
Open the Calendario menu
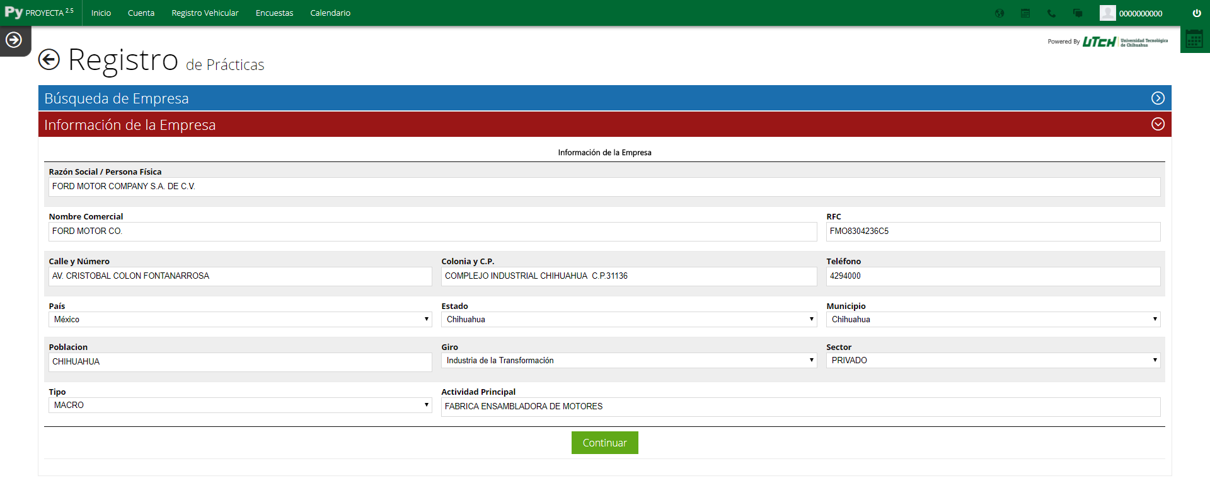coord(330,13)
